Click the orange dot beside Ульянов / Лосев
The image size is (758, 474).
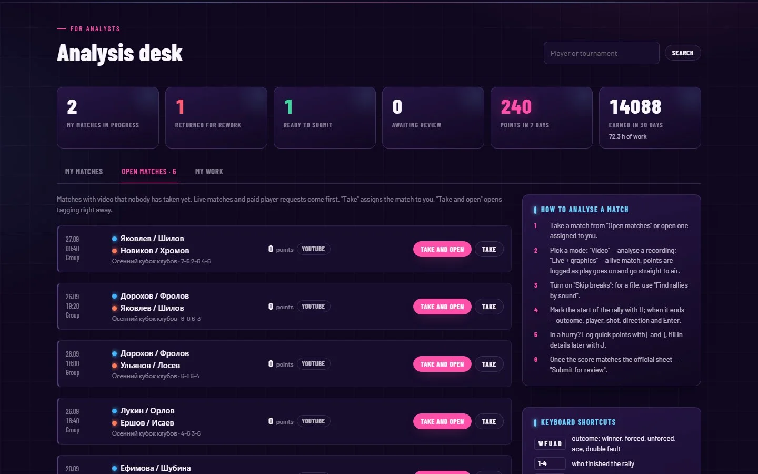point(115,366)
